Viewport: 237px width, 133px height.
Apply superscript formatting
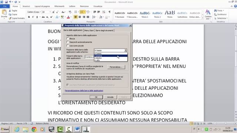(x=51, y=17)
